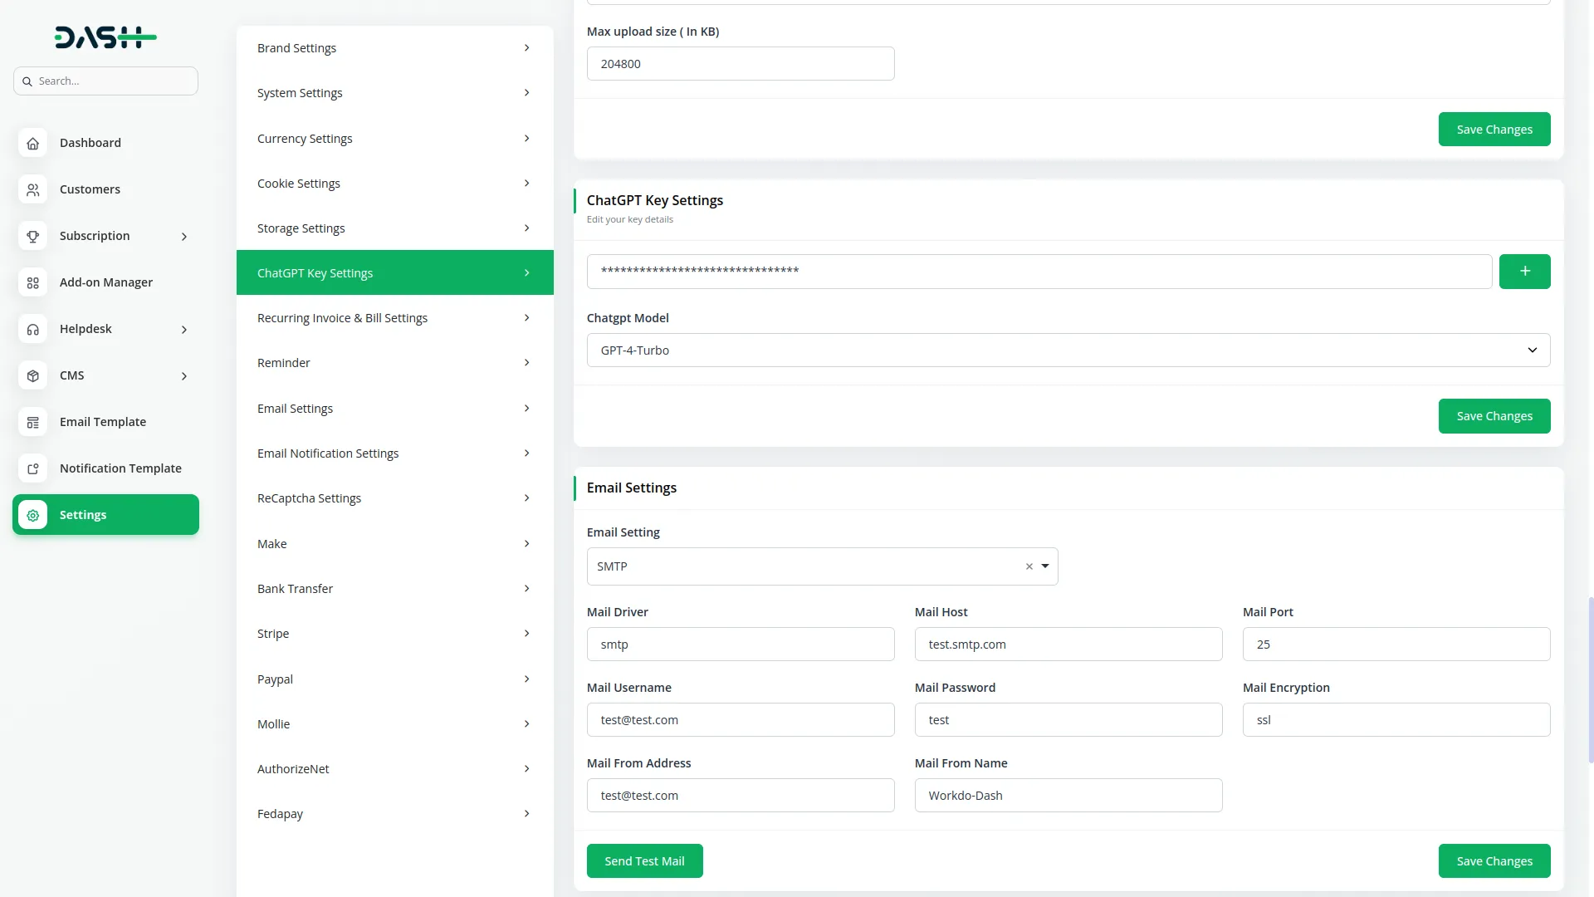The image size is (1594, 897).
Task: Select the Helpdesk headset icon
Action: pyautogui.click(x=32, y=329)
